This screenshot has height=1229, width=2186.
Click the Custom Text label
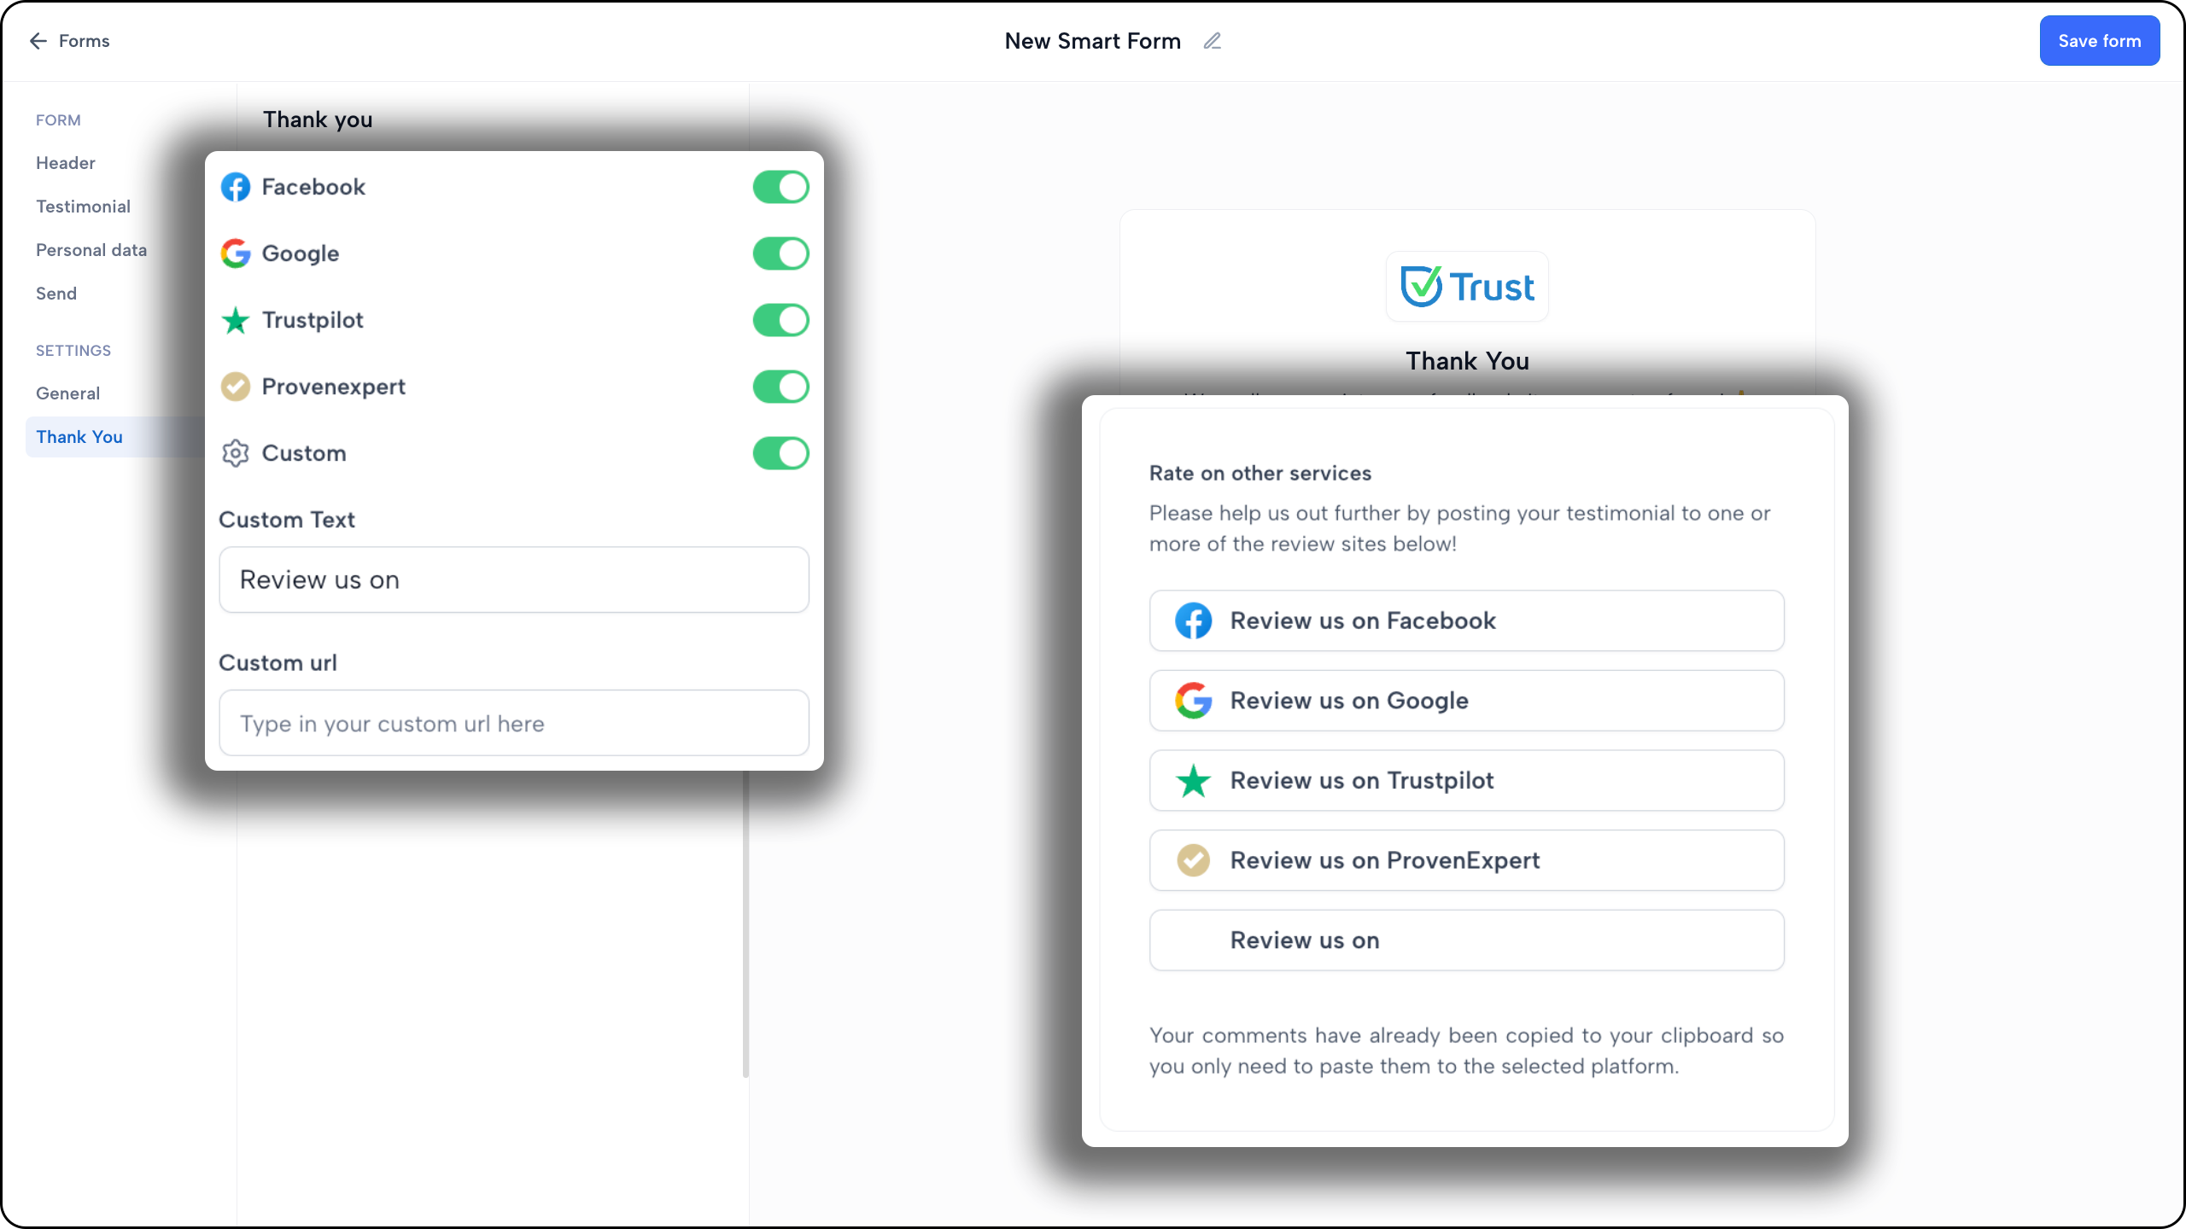[x=287, y=520]
